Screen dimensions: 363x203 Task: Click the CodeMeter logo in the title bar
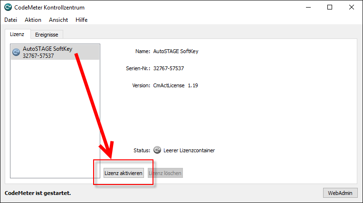point(8,8)
